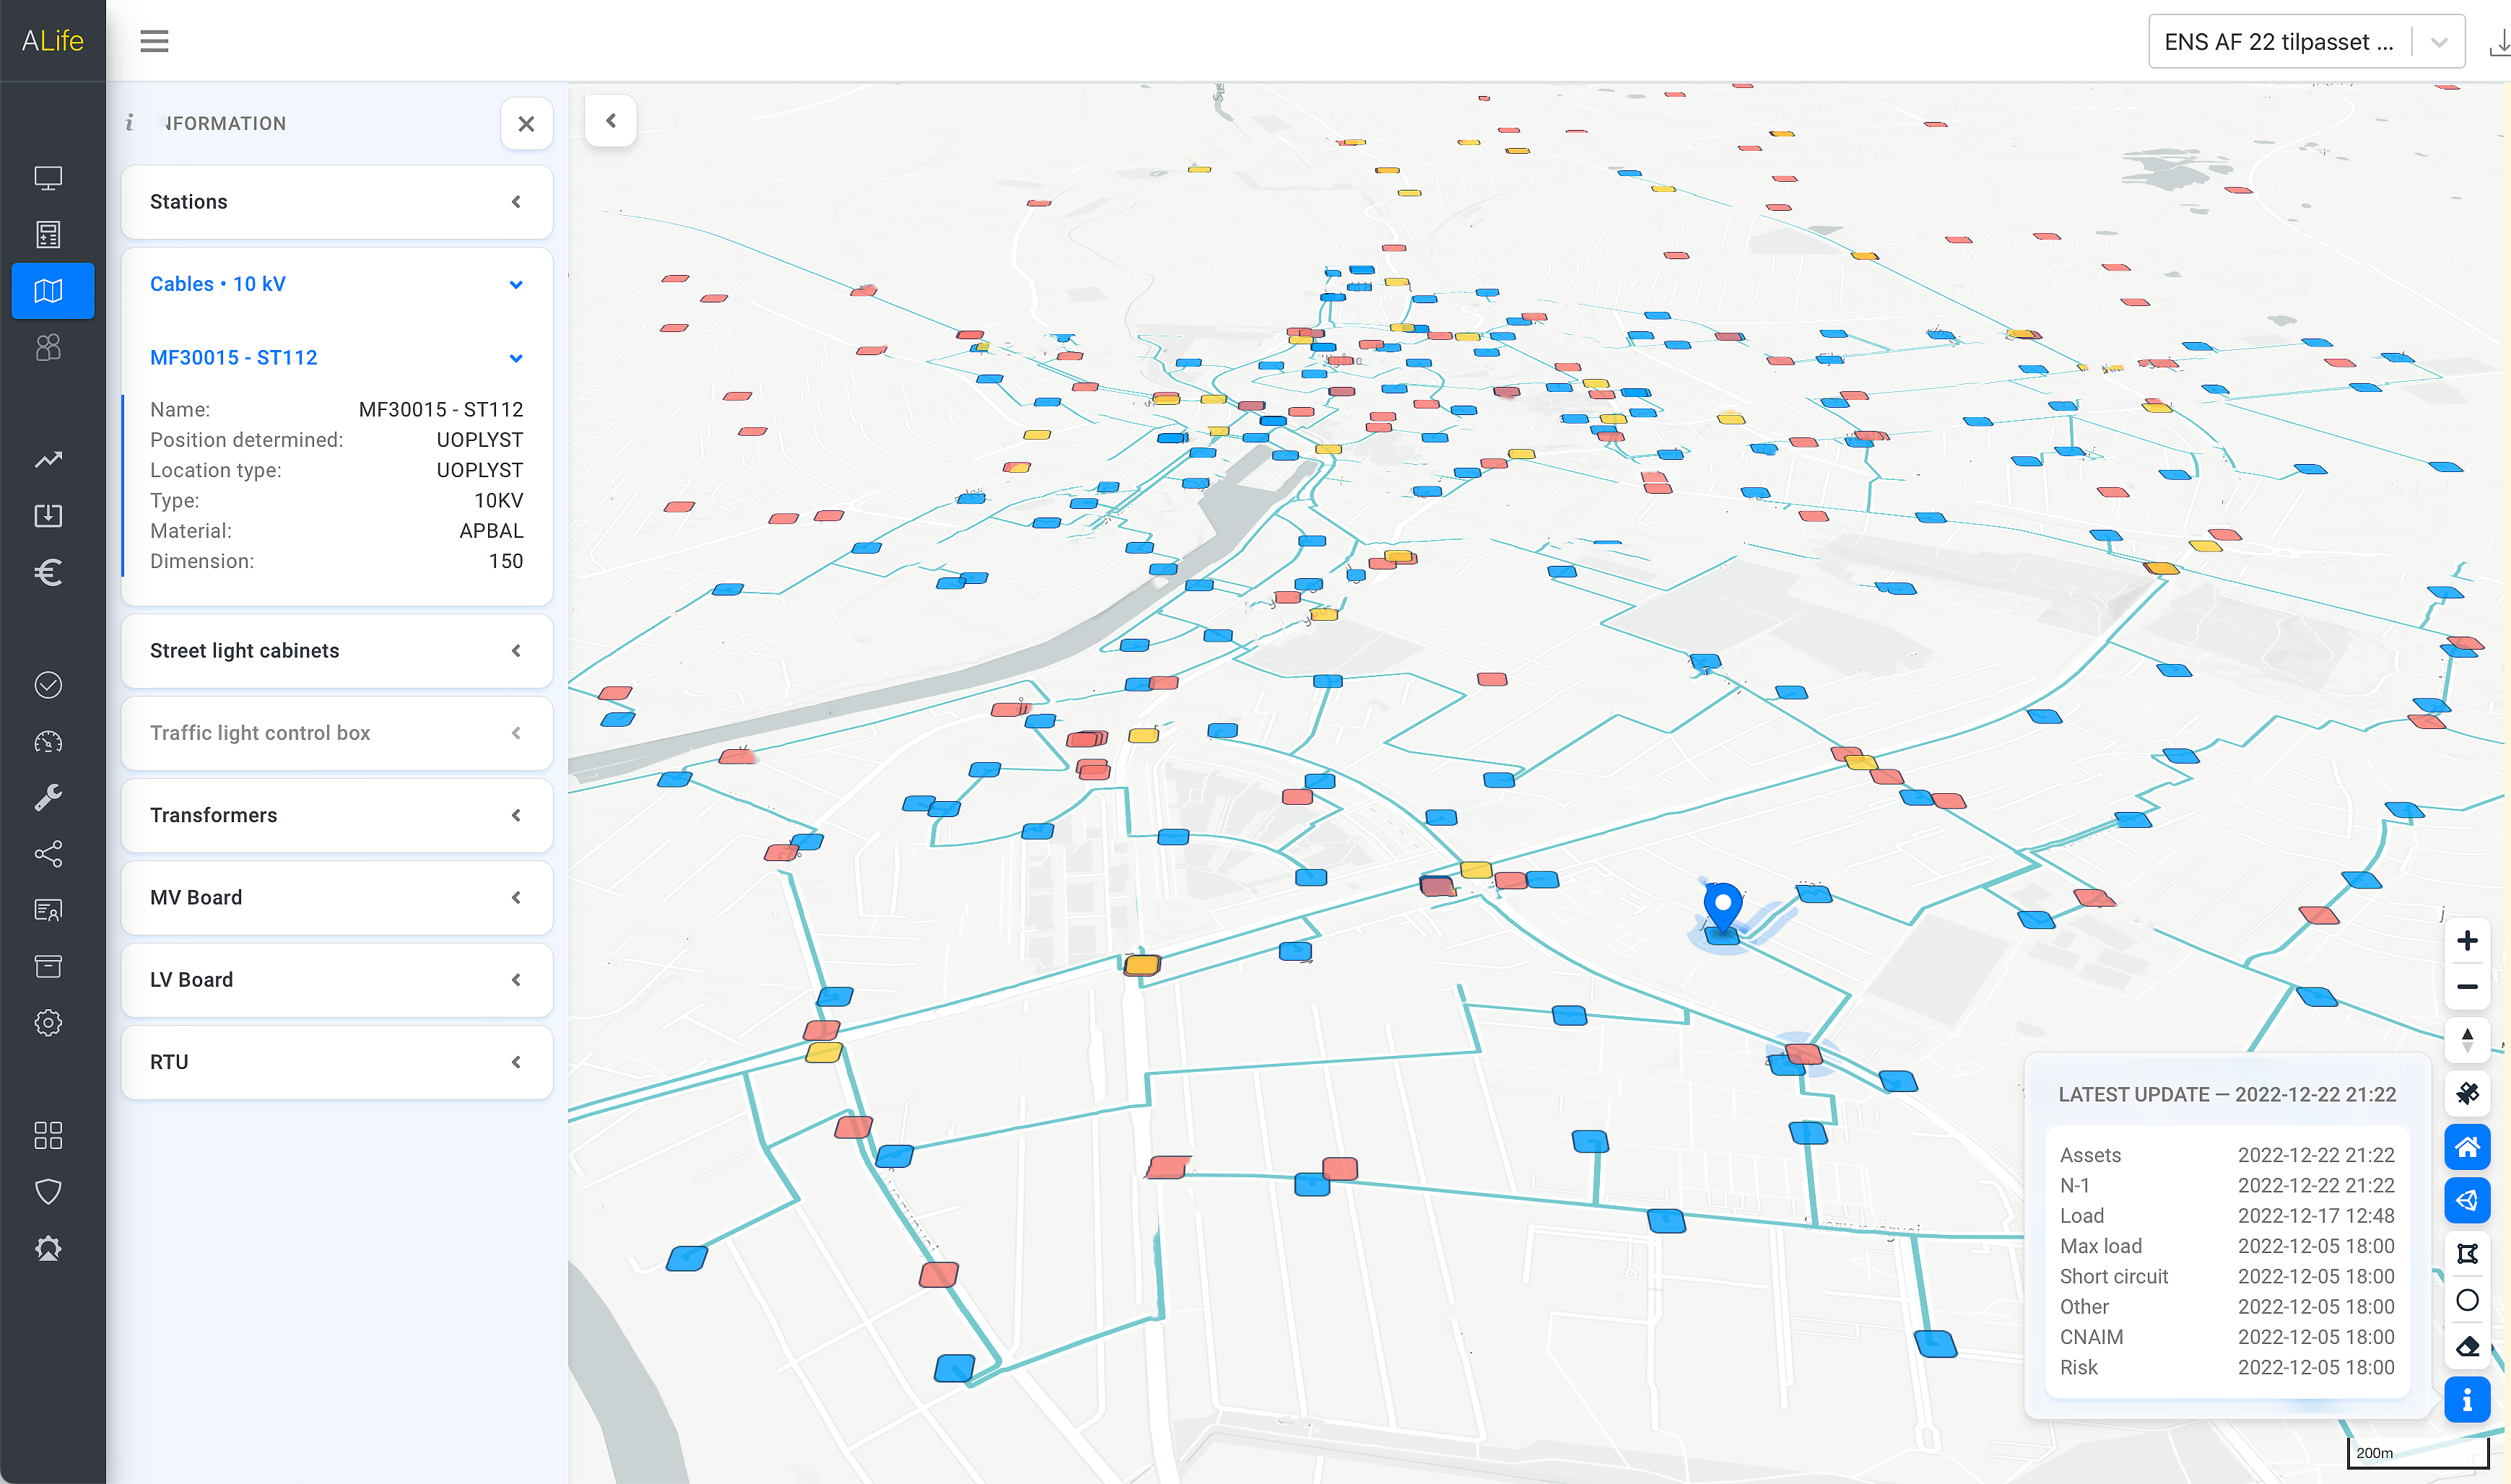
Task: Reset map to home view
Action: [2466, 1147]
